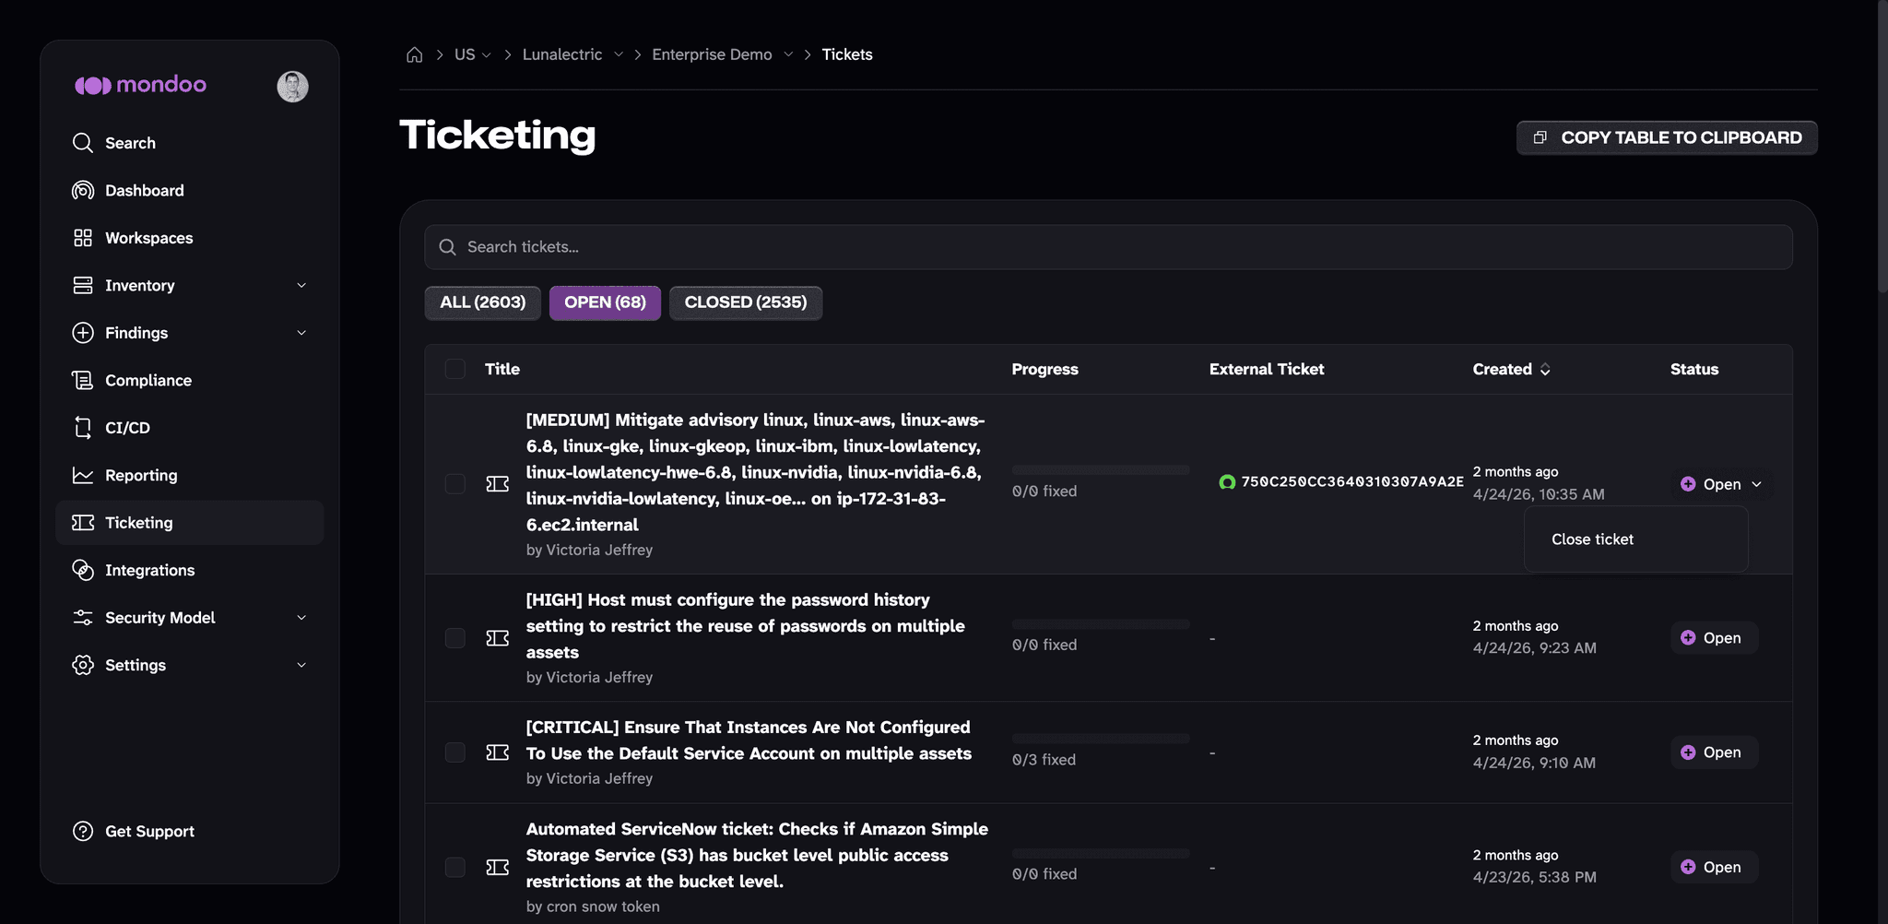The width and height of the screenshot is (1888, 924).
Task: Switch to the OPEN (68) filter tab
Action: 605,302
